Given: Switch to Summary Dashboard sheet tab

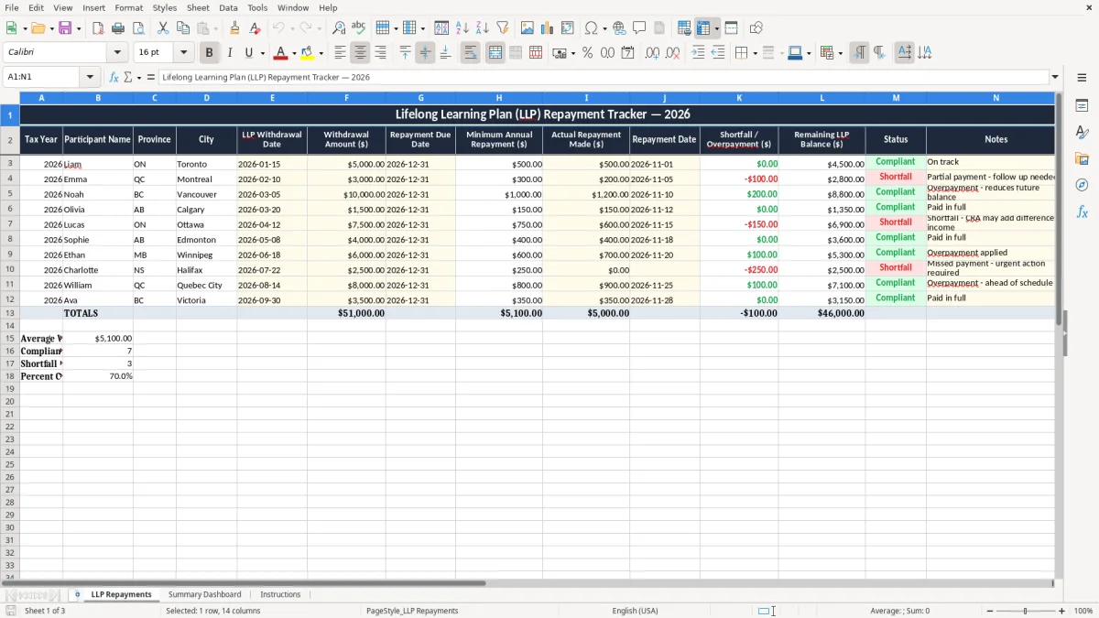Looking at the screenshot, I should [x=204, y=594].
